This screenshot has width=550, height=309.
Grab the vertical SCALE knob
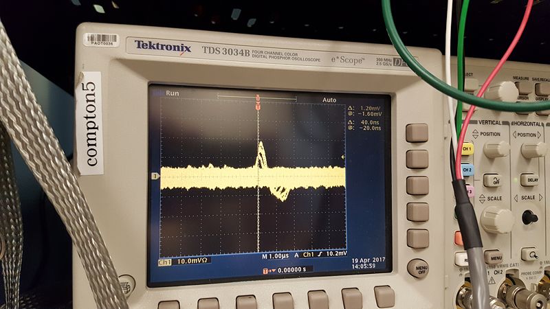coord(497,220)
